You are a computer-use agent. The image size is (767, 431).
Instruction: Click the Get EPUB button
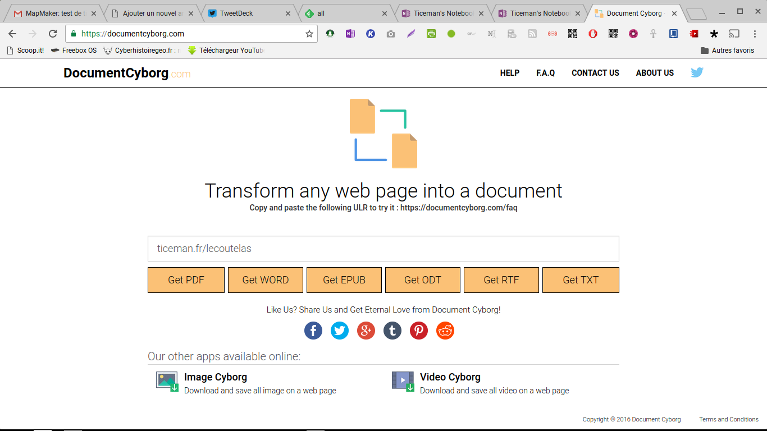[x=344, y=280]
